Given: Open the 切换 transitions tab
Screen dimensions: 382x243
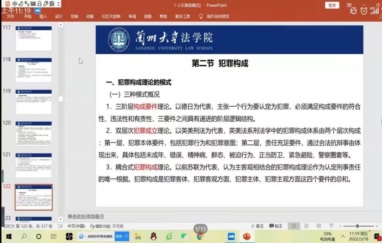Looking at the screenshot, I should [x=74, y=16].
